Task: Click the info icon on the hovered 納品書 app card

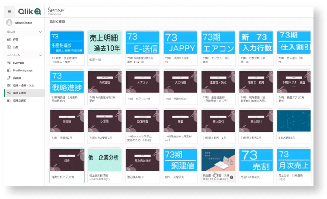Action: point(232,177)
